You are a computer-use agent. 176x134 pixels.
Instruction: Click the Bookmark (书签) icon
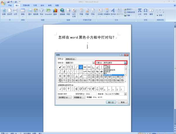(x=68, y=12)
